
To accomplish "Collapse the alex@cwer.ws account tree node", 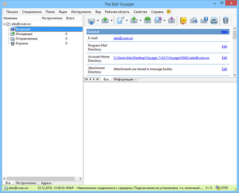I will point(4,24).
